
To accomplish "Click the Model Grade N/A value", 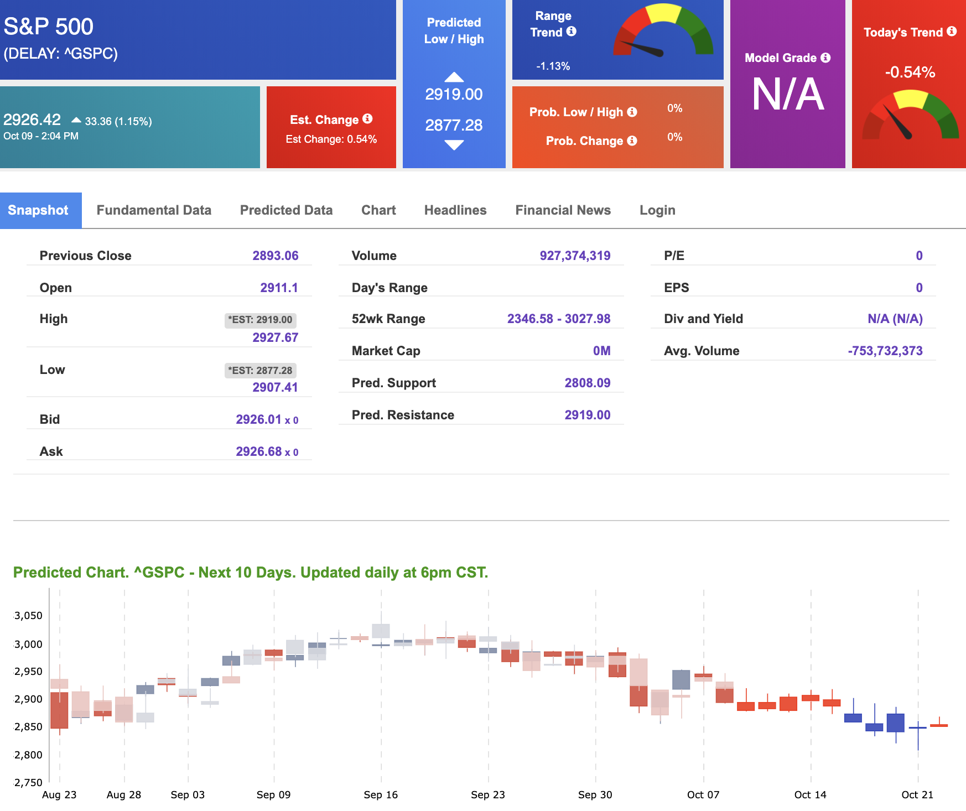I will tap(788, 95).
